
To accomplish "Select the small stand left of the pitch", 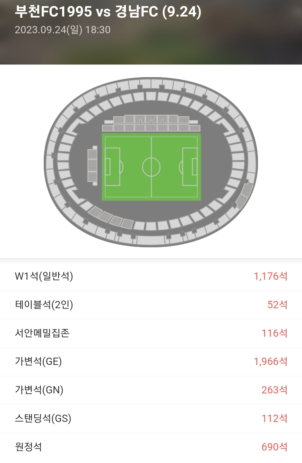I will pyautogui.click(x=92, y=165).
